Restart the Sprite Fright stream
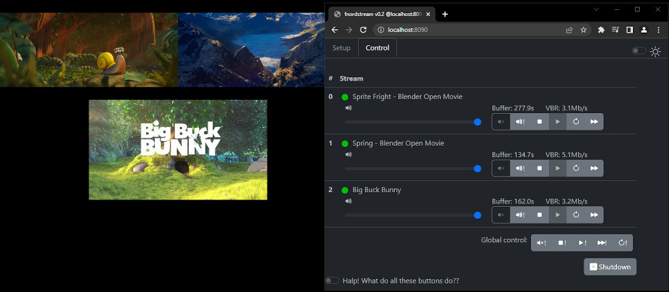The image size is (669, 292). click(x=576, y=122)
